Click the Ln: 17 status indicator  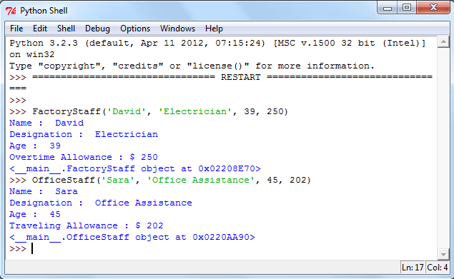coord(413,268)
